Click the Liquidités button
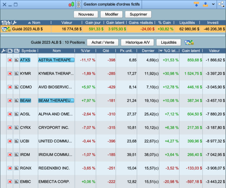 (x=169, y=42)
